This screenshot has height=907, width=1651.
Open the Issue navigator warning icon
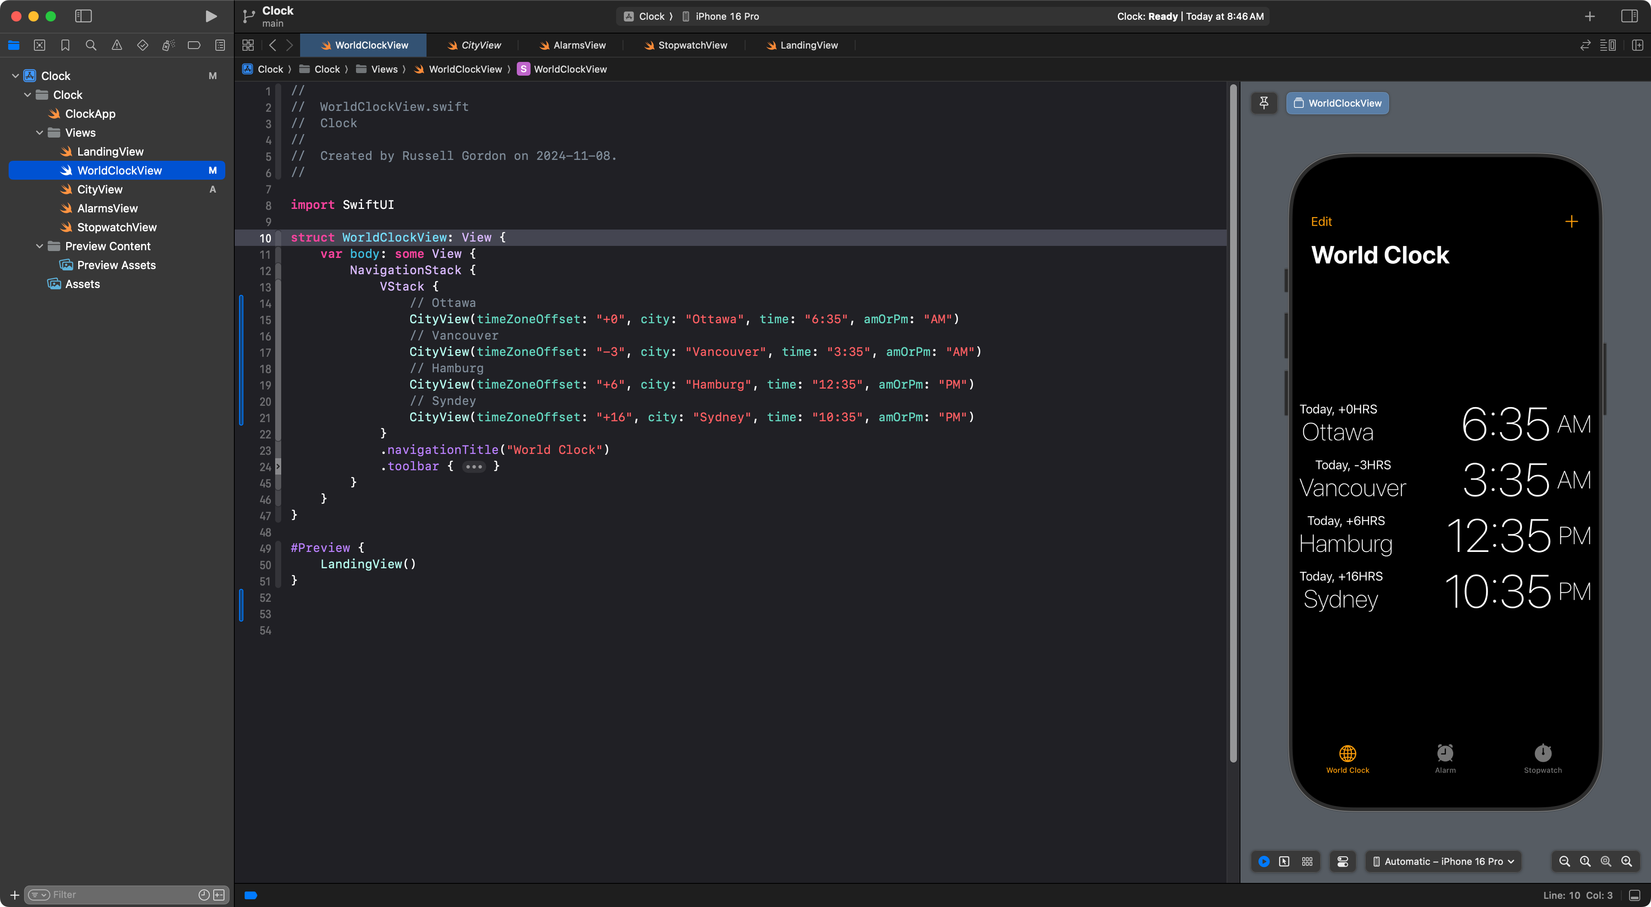click(x=117, y=45)
